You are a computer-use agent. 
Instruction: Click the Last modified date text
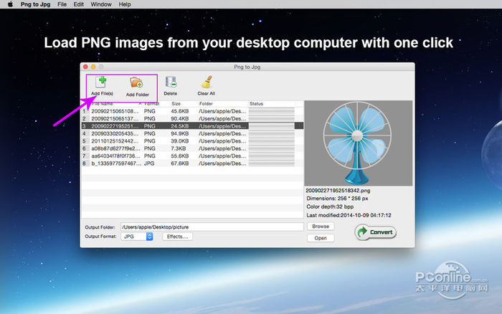click(x=349, y=215)
